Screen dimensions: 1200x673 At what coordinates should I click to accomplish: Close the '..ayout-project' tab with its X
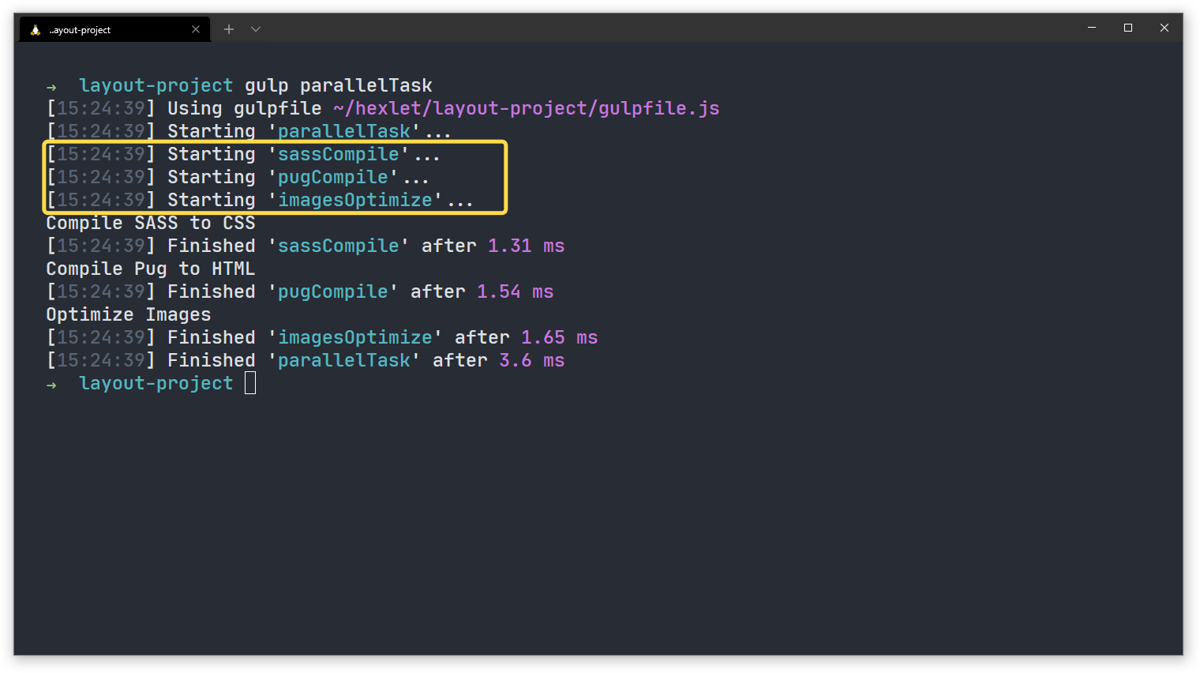click(x=196, y=28)
